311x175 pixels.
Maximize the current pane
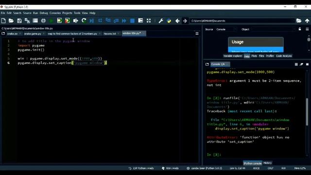140,20
